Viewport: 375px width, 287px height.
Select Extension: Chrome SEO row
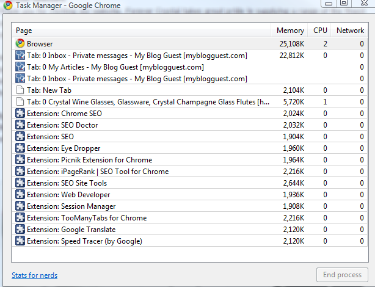[190, 114]
